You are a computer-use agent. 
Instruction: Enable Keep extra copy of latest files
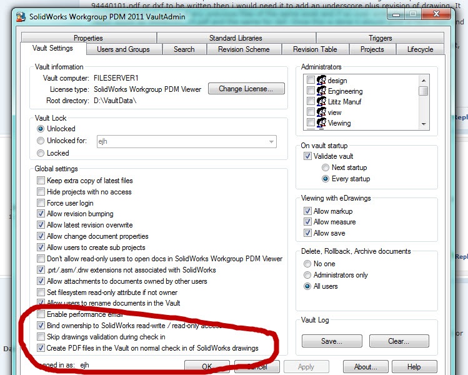click(x=41, y=181)
